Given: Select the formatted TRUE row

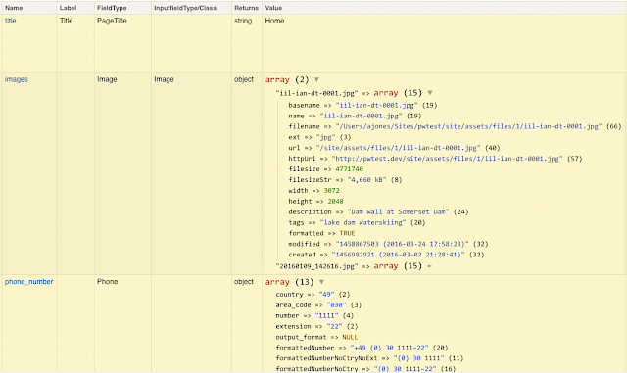Looking at the screenshot, I should point(322,233).
